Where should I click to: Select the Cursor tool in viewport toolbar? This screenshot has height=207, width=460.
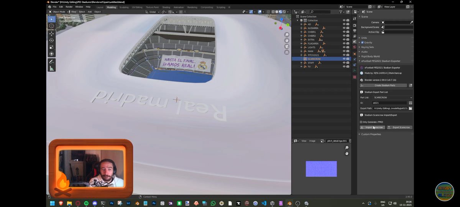(51, 26)
